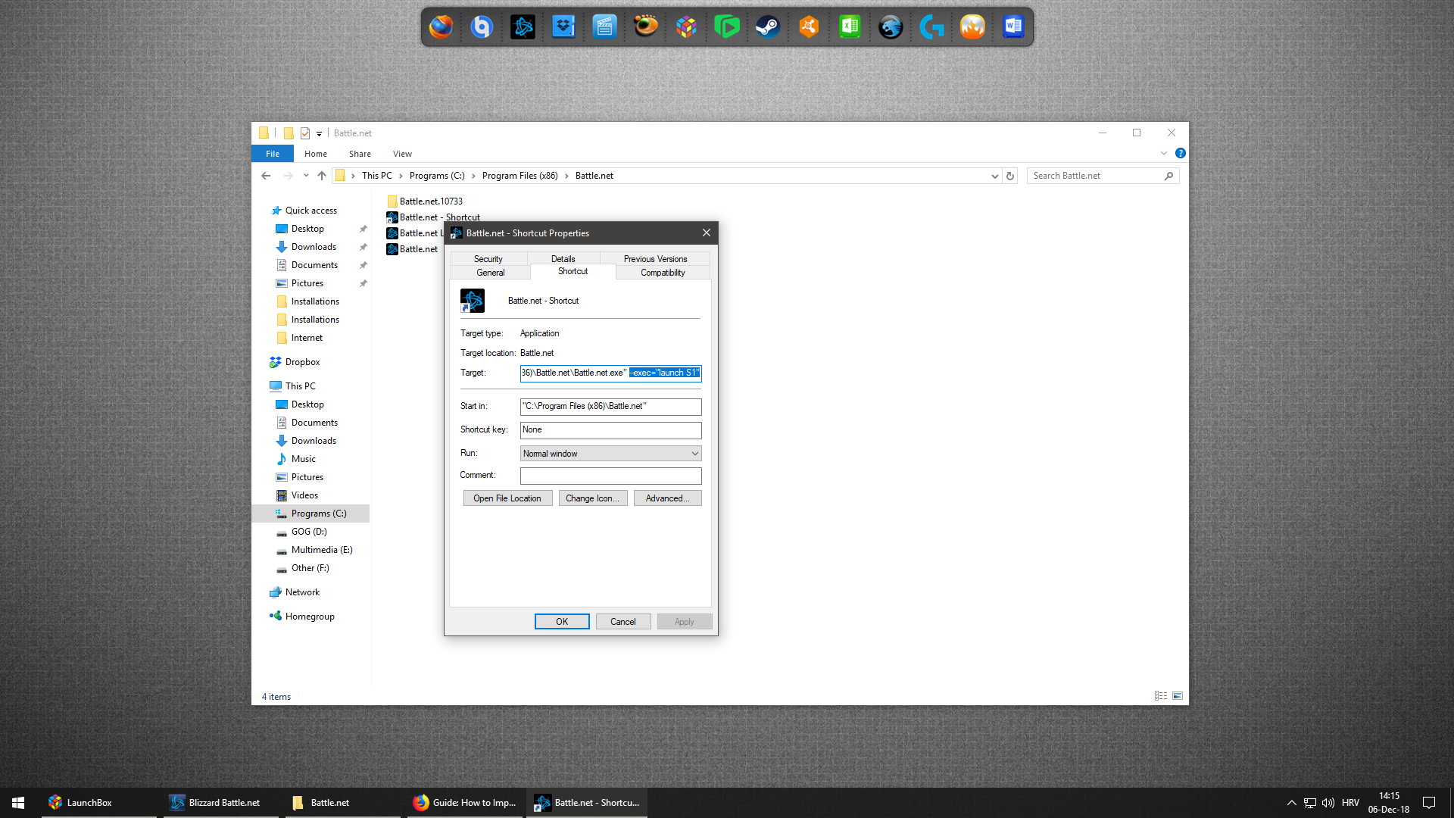Click the search magnifier in Explorer
The height and width of the screenshot is (818, 1454).
point(1169,176)
